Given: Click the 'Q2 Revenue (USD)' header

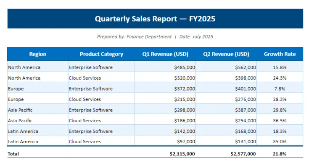Looking at the screenshot, I should point(226,54).
